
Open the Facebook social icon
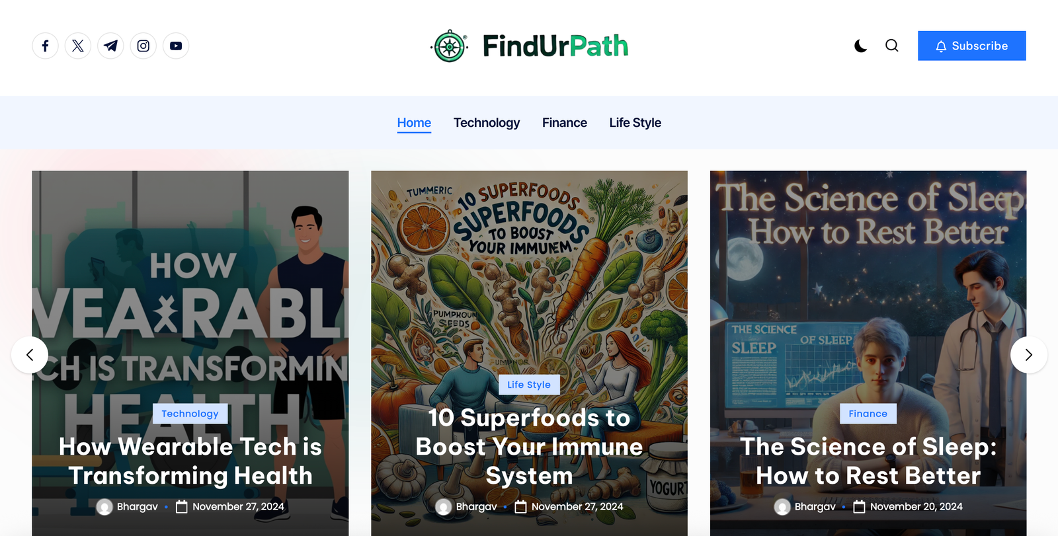[45, 46]
